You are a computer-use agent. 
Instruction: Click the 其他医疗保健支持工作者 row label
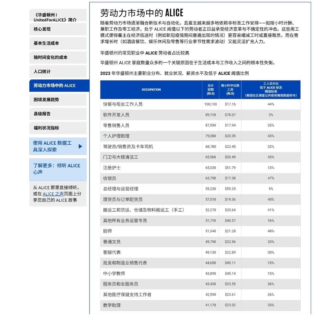pos(127,295)
